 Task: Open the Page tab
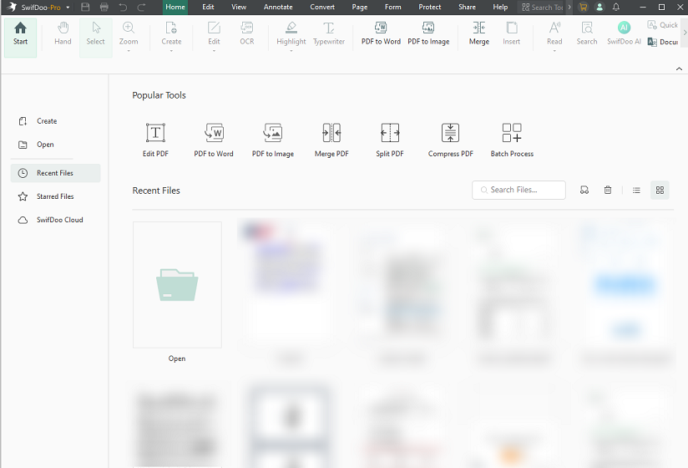tap(359, 7)
